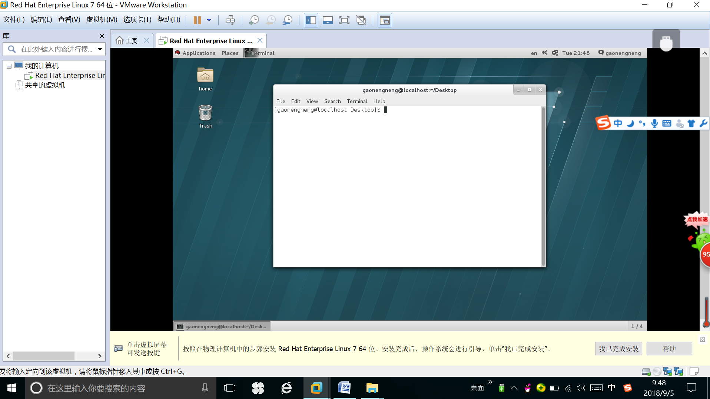
Task: Enter full screen mode
Action: 344,20
